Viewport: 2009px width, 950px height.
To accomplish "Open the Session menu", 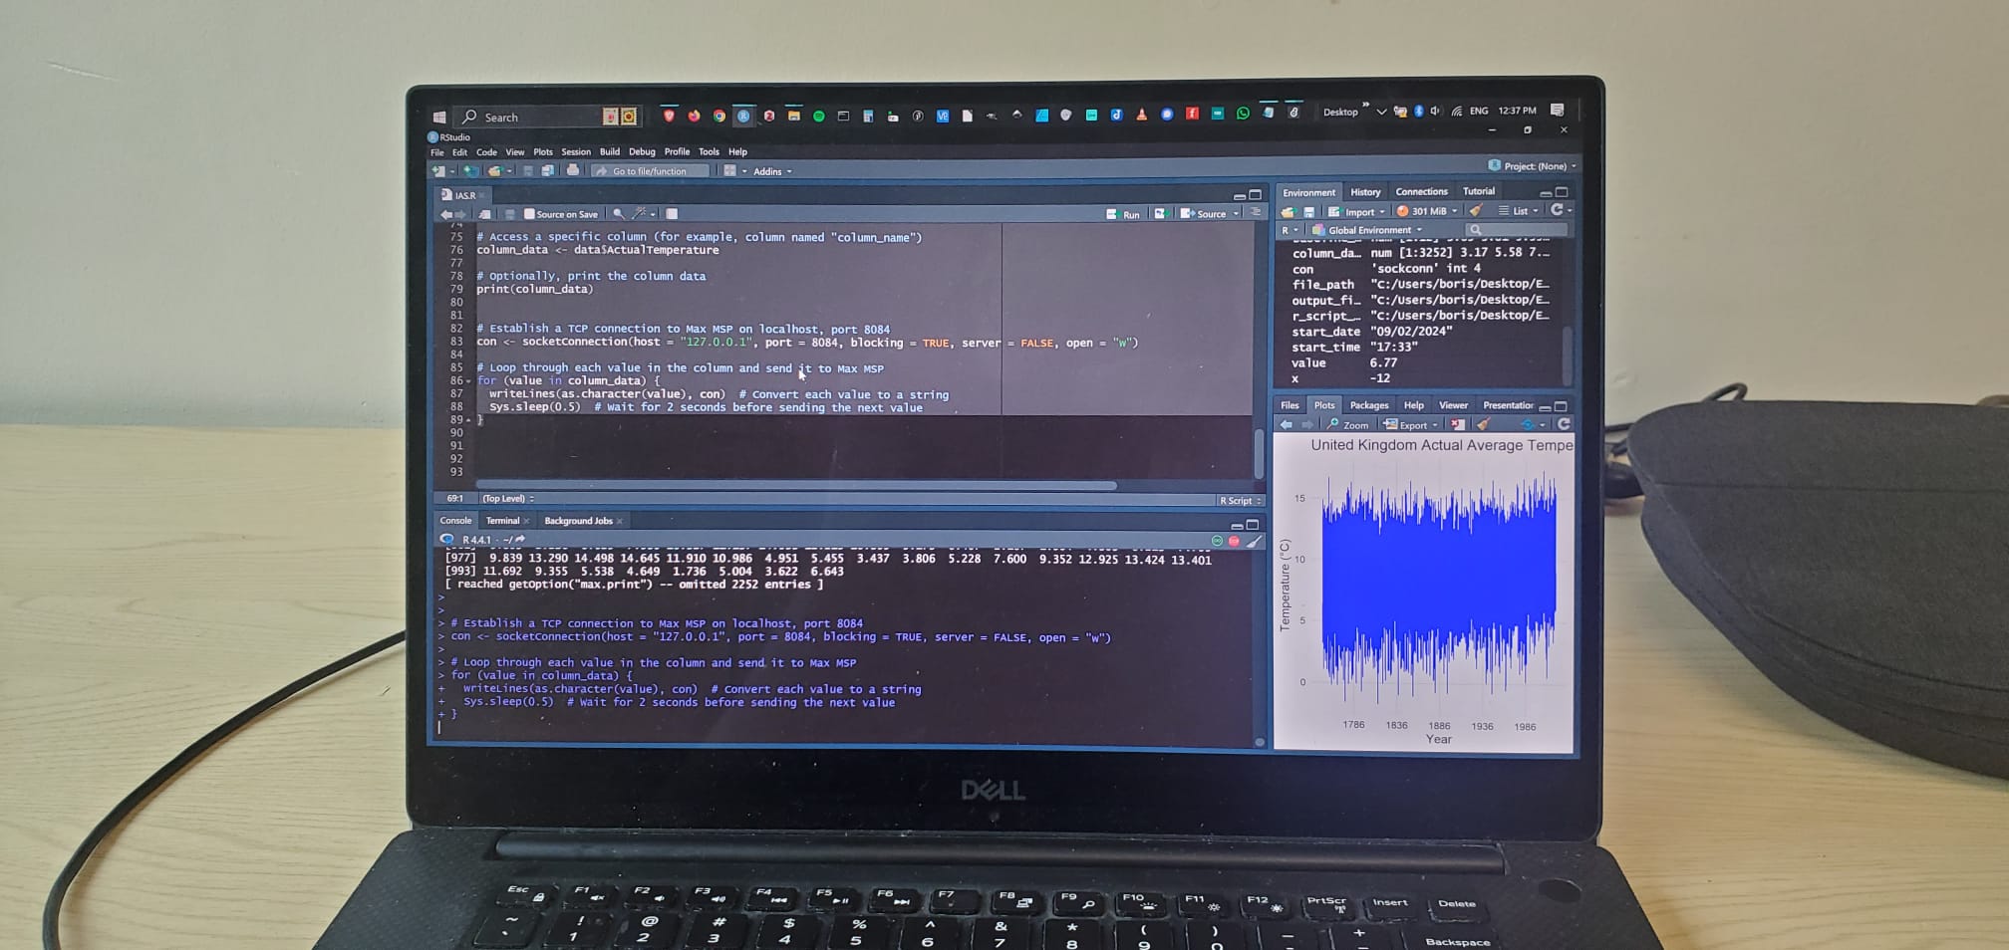I will pyautogui.click(x=575, y=152).
